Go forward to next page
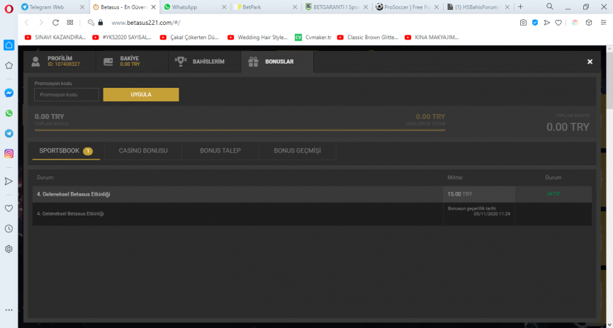 (x=41, y=23)
